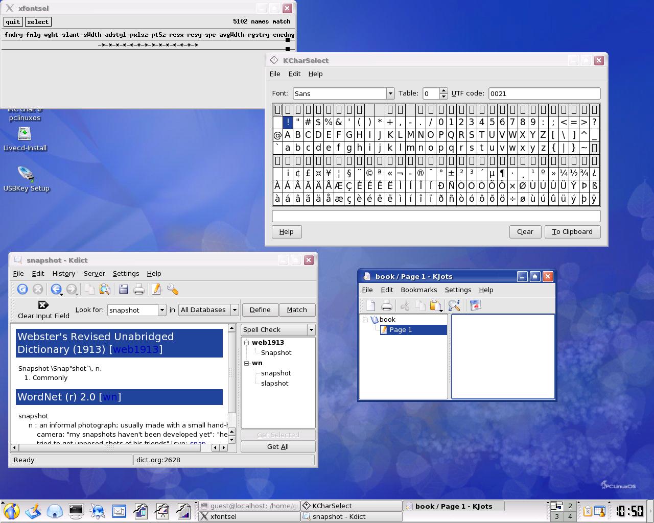Click Clear Input Field icon in Kdict
Image resolution: width=654 pixels, height=523 pixels.
pyautogui.click(x=43, y=305)
